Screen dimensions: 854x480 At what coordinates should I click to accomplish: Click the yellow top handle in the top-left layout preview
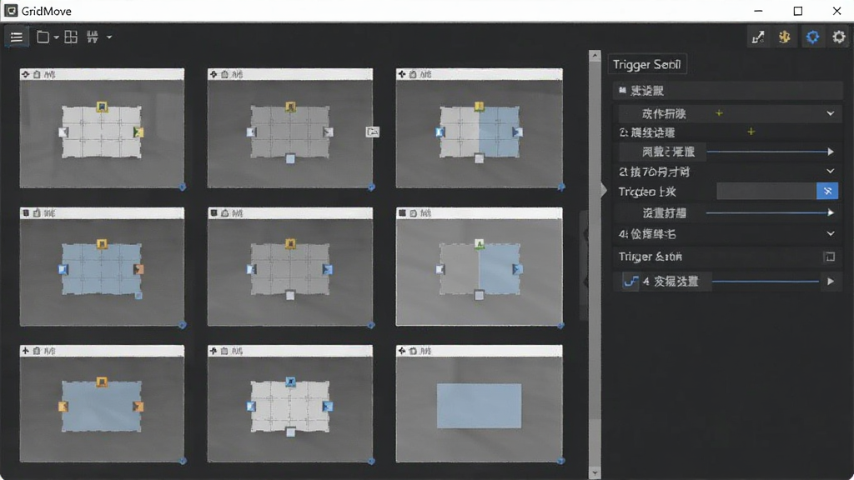[102, 107]
